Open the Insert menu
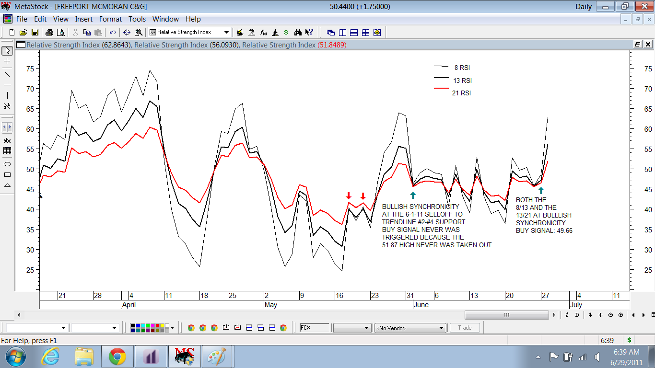 [x=84, y=19]
